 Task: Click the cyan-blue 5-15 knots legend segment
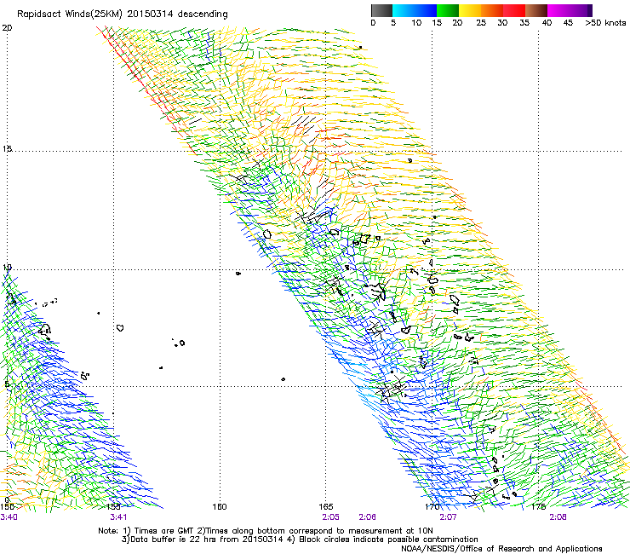[x=415, y=10]
